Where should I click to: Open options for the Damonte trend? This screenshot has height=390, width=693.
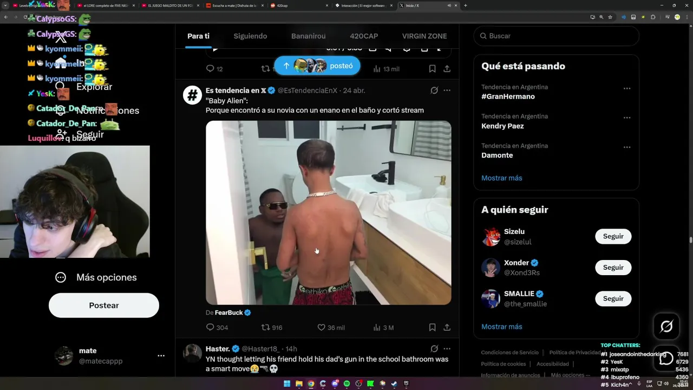click(627, 147)
